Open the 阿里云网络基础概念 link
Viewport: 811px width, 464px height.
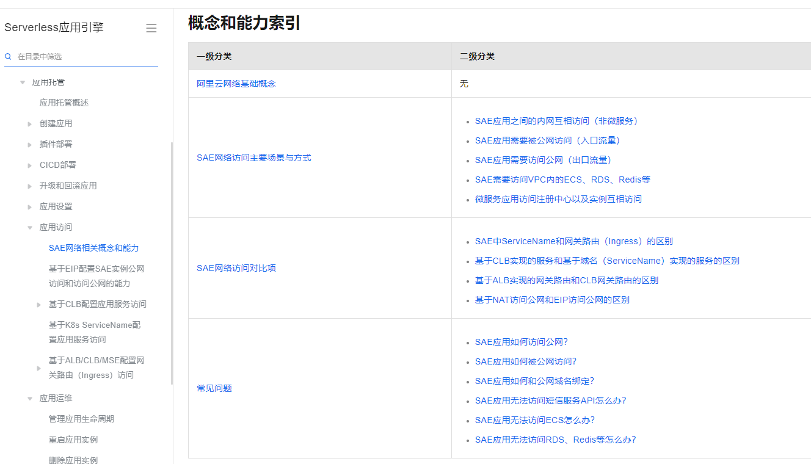[x=236, y=84]
